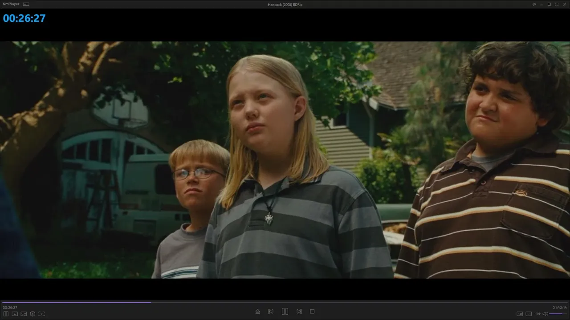This screenshot has width=570, height=320.
Task: Capture the frame with the screenshot icon
Action: click(41, 314)
